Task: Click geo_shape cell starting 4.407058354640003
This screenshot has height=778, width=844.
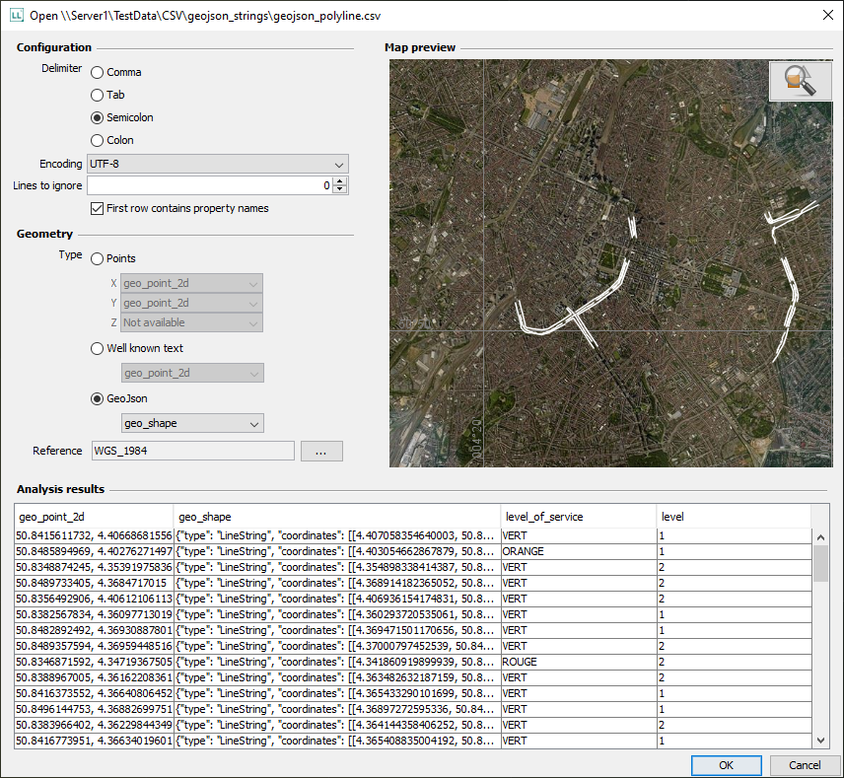Action: click(x=337, y=535)
